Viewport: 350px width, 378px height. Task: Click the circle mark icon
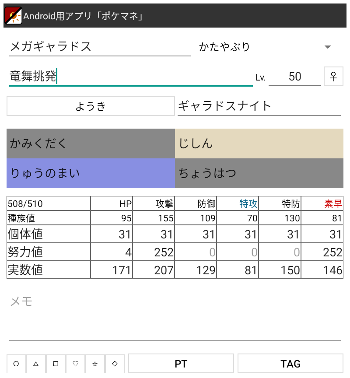click(x=16, y=364)
